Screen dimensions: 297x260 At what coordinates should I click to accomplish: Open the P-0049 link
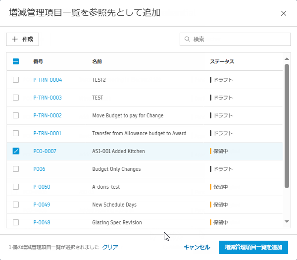tap(42, 205)
